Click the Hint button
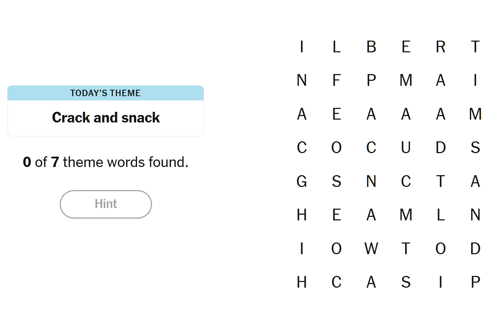 tap(106, 204)
